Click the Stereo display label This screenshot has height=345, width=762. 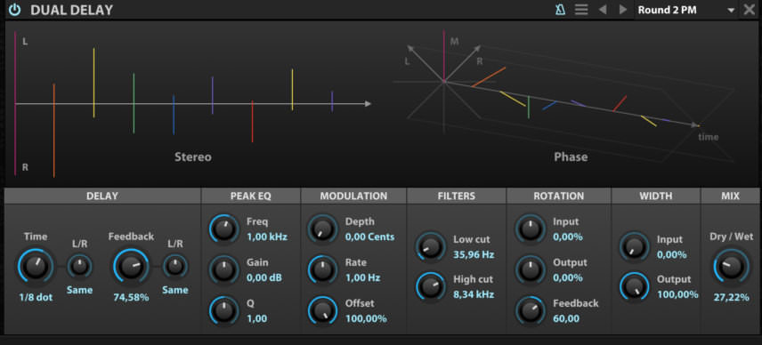coord(193,157)
